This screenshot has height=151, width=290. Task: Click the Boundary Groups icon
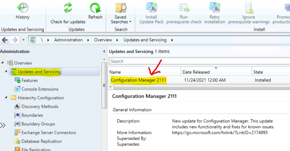click(x=17, y=124)
